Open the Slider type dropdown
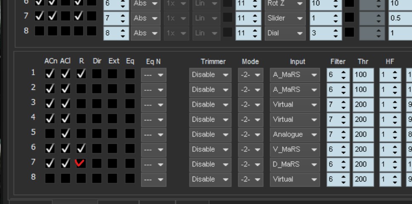This screenshot has height=204, width=412. (x=285, y=18)
